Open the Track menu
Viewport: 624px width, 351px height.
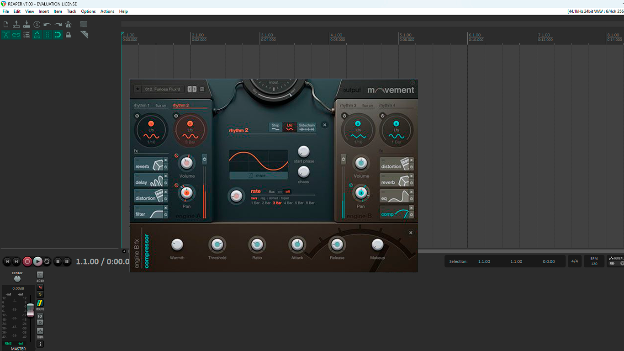[x=72, y=11]
